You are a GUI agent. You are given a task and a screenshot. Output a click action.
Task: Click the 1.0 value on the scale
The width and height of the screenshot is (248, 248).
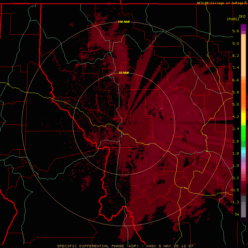(x=236, y=166)
